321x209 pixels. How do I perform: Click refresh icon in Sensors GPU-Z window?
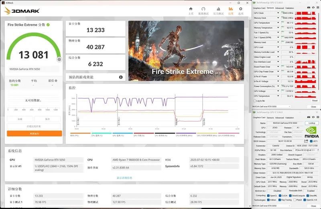coord(313,8)
